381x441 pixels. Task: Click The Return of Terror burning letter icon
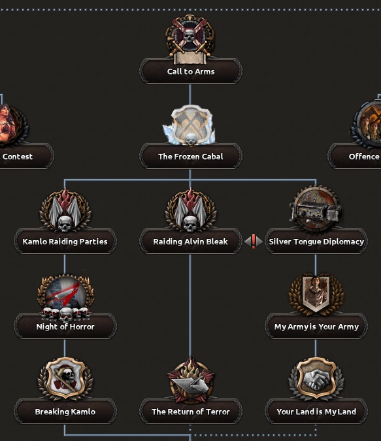(x=191, y=379)
